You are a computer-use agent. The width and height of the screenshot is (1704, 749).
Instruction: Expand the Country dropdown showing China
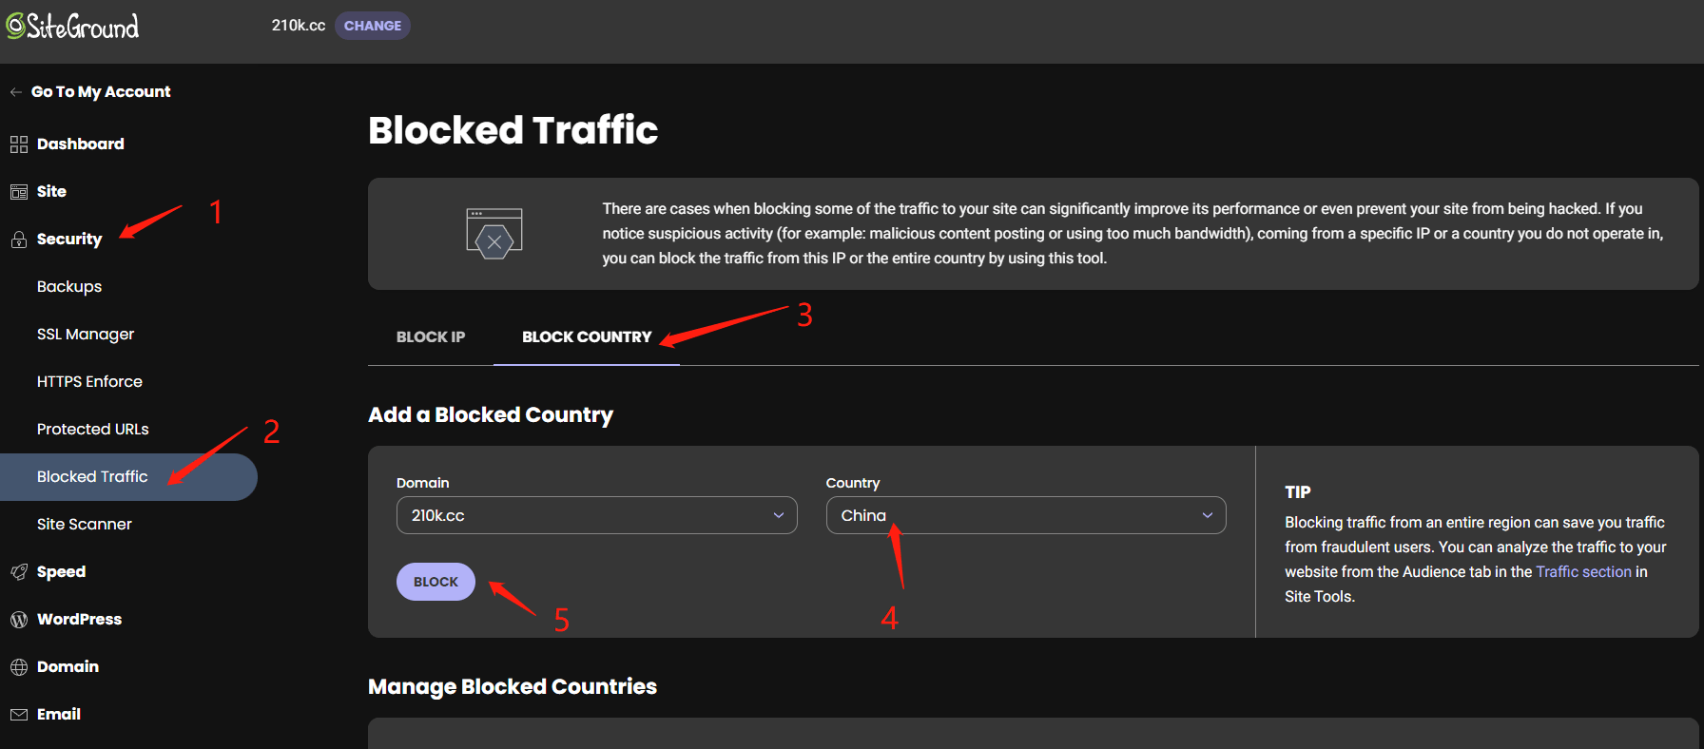pos(1025,515)
